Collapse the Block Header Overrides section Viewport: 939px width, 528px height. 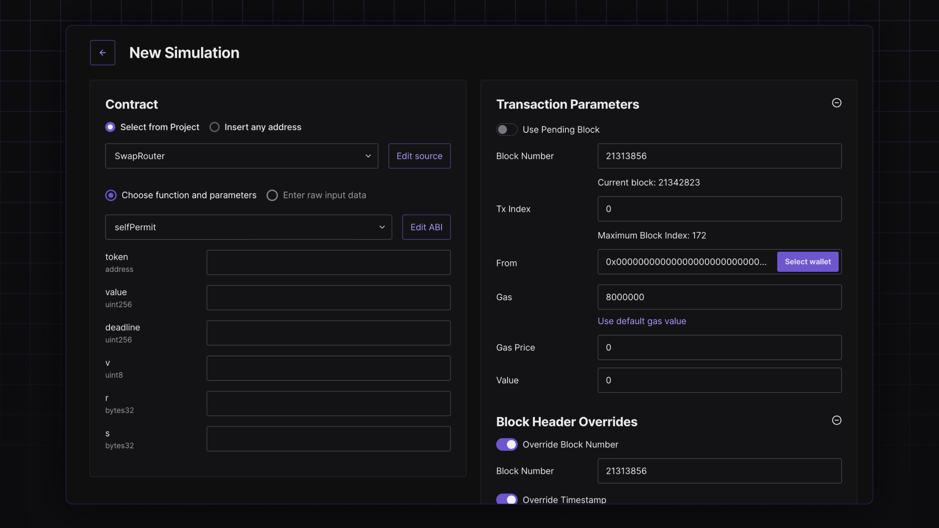coord(836,420)
